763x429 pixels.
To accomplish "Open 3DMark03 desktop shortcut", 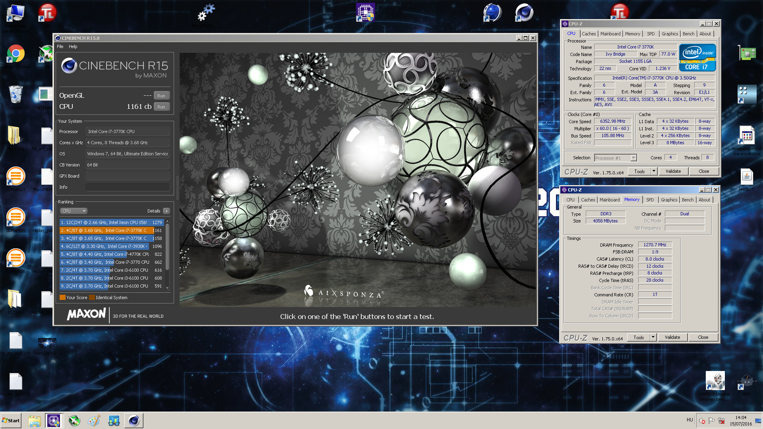I will (x=15, y=179).
